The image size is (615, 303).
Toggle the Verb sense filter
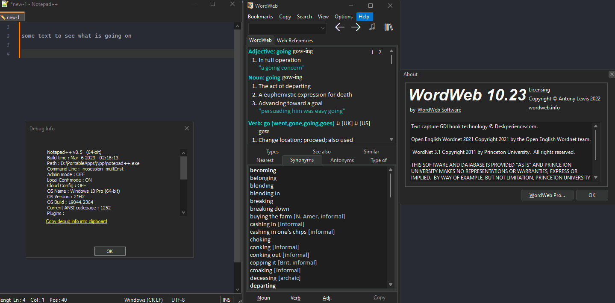pos(295,297)
